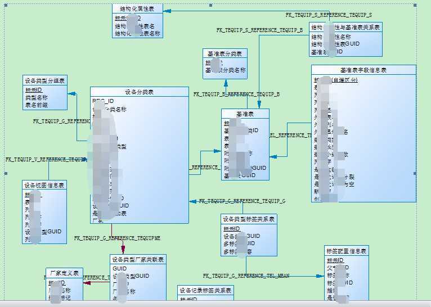This screenshot has width=431, height=307.
Task: Click the 厂家定义表 table title
Action: tap(64, 273)
